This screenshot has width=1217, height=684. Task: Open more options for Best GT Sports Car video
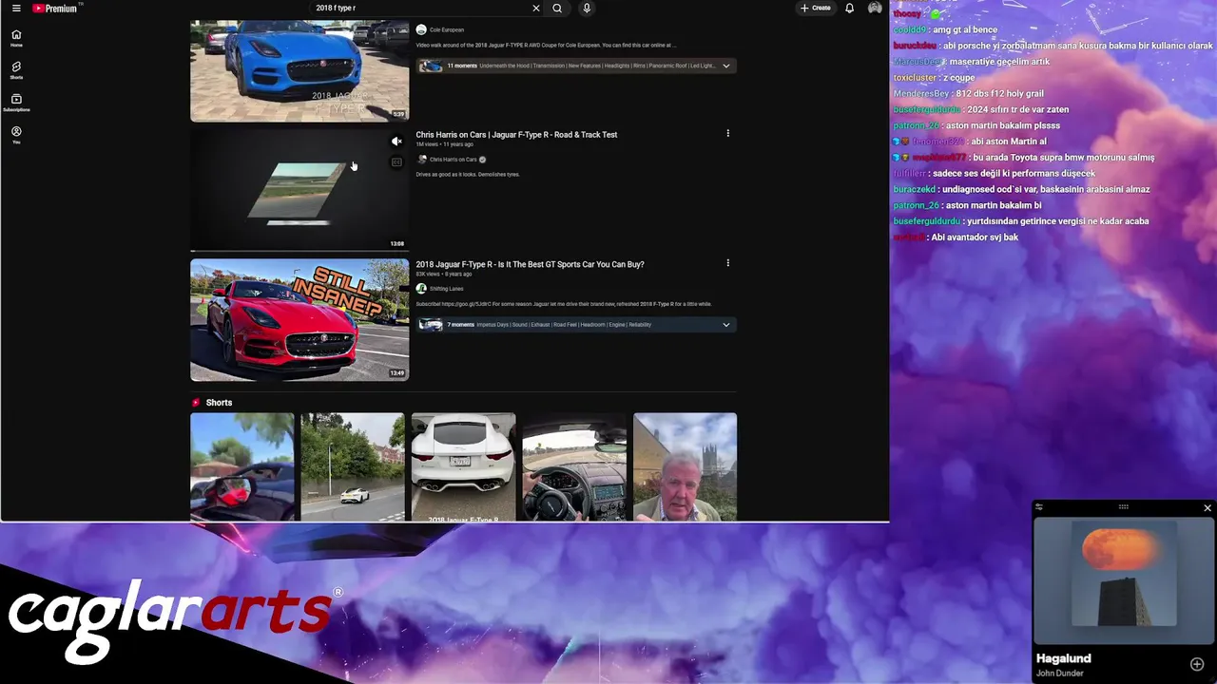pyautogui.click(x=728, y=263)
